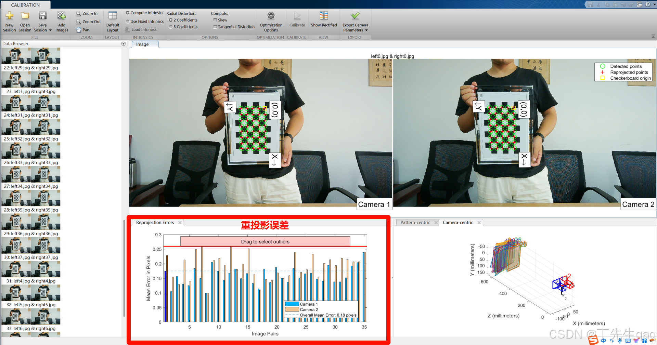Click the Drag to select outliers bar

265,241
